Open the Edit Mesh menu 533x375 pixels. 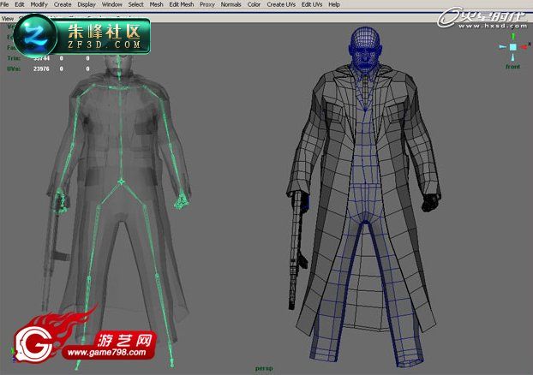point(182,4)
